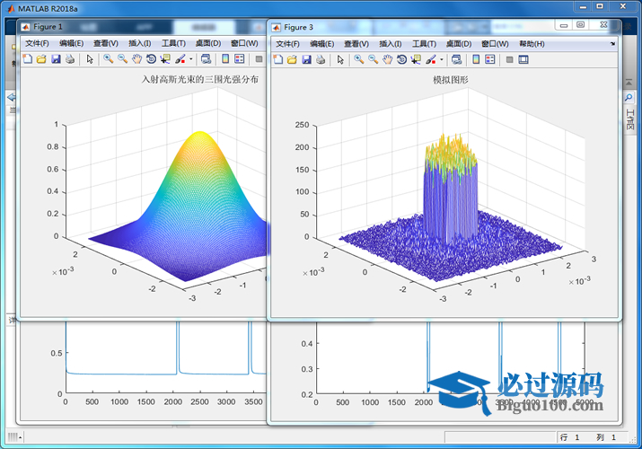Open the 插入(I) menu in Figure 1
This screenshot has height=449, width=642.
(x=140, y=43)
